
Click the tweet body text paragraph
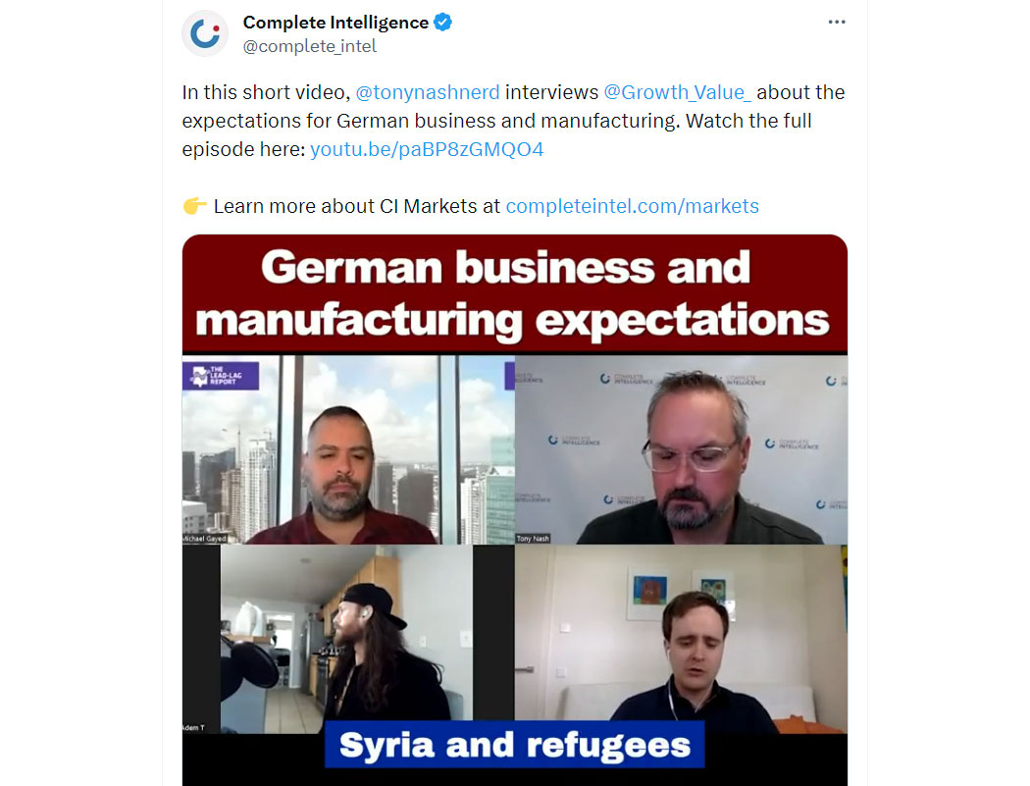coord(514,121)
